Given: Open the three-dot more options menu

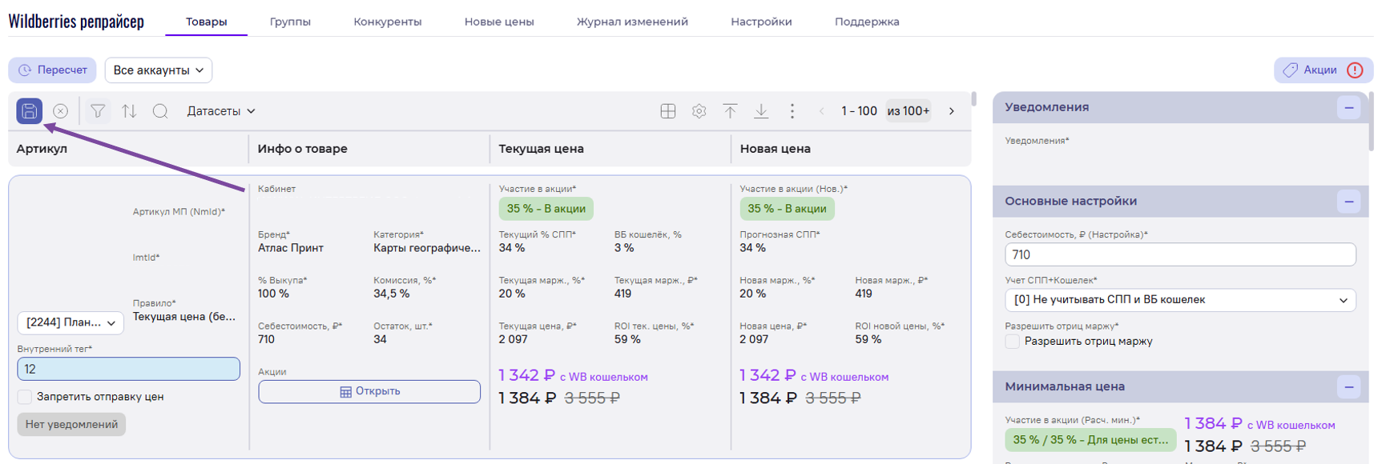Looking at the screenshot, I should [792, 111].
